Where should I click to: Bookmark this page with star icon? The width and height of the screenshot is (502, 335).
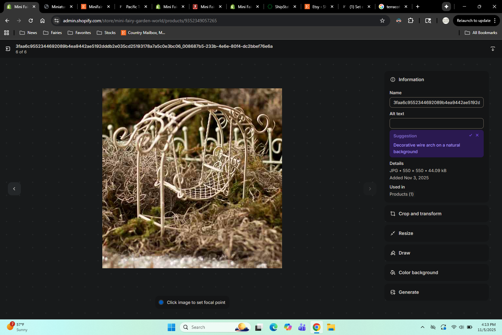[382, 21]
